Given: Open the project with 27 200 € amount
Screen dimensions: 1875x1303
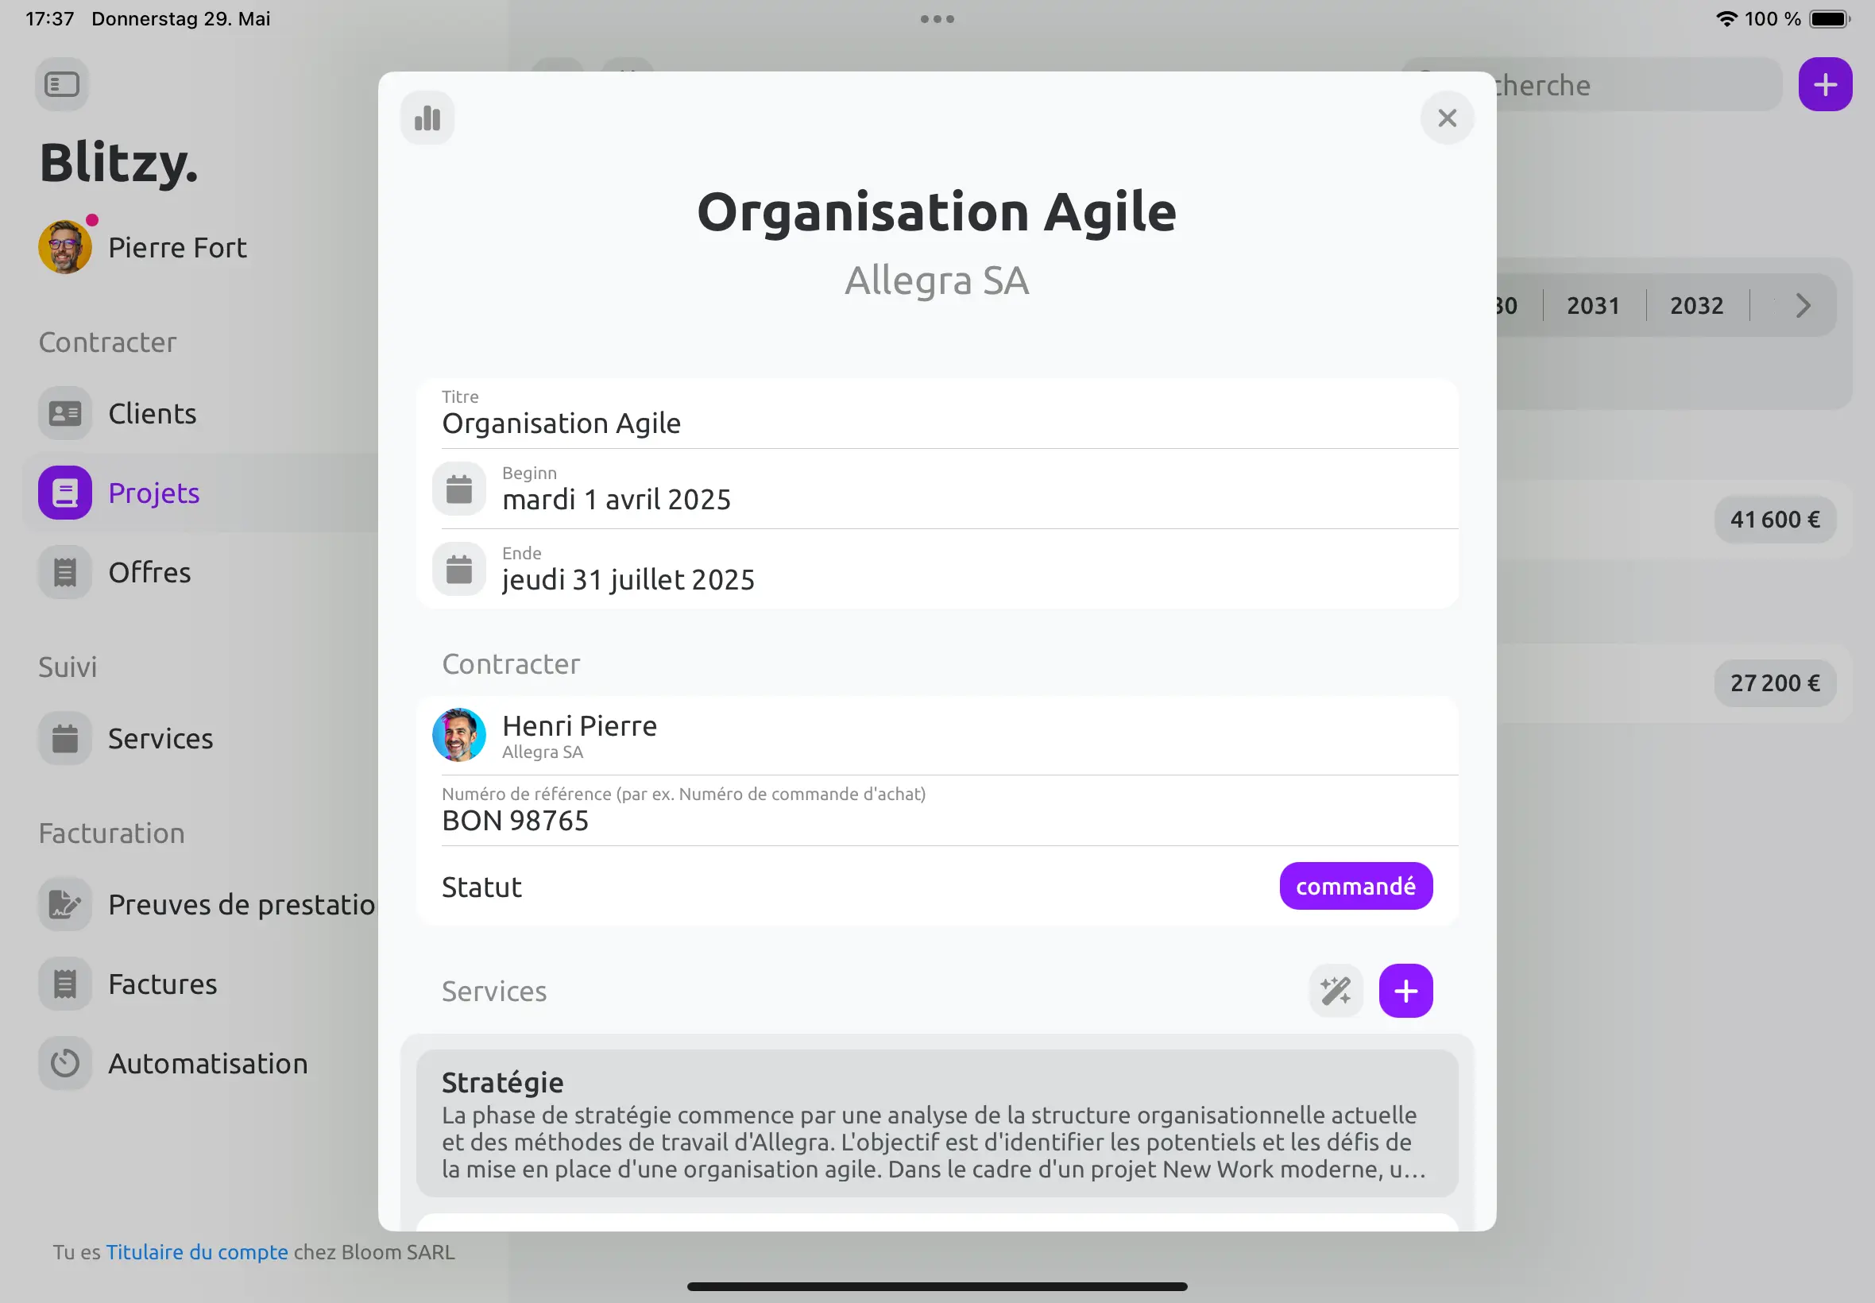Looking at the screenshot, I should pos(1775,682).
